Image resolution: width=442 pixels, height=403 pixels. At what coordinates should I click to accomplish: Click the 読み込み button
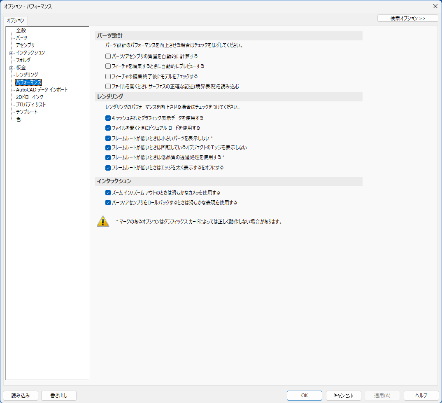(x=21, y=396)
